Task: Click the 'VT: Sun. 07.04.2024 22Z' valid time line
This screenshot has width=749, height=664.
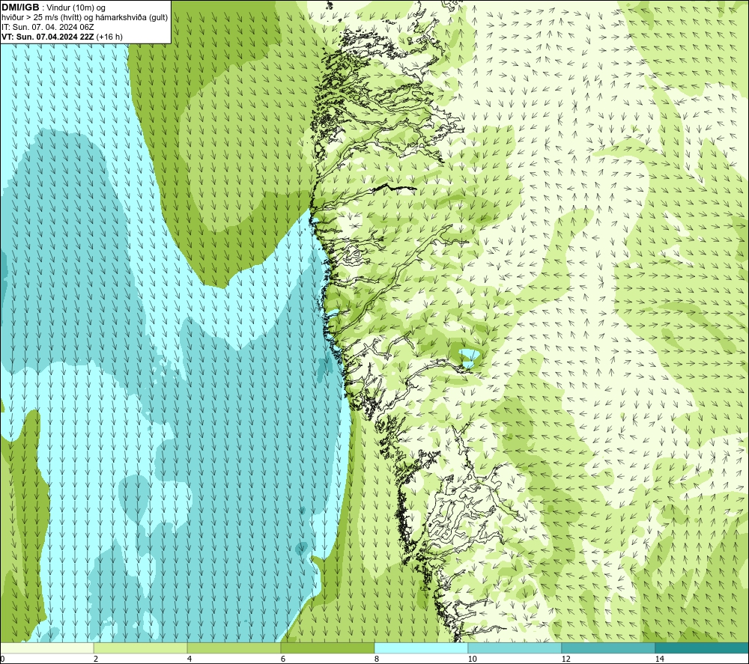Action: [61, 37]
